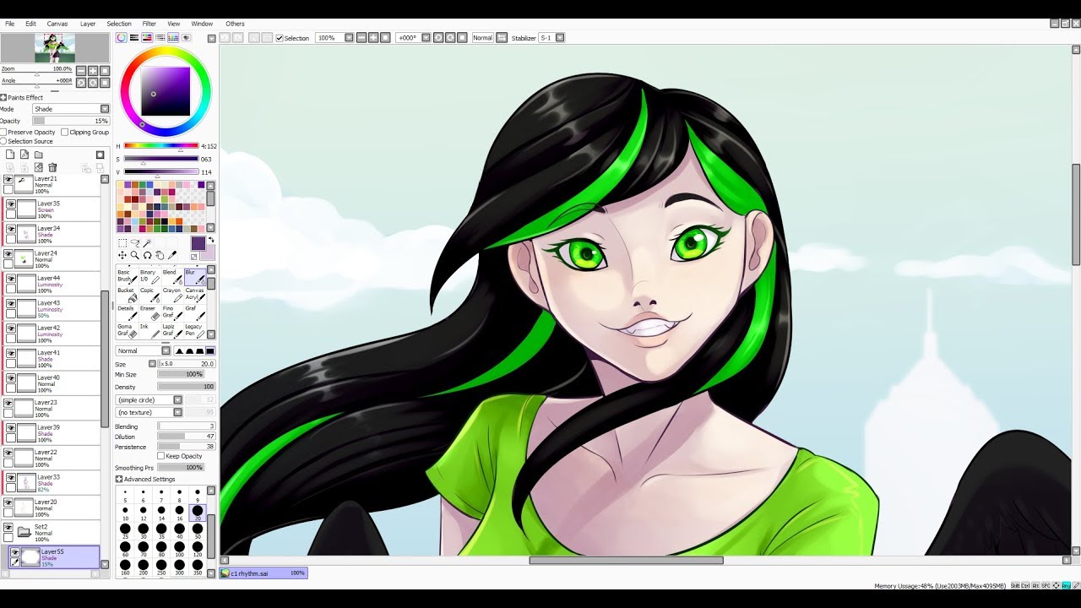Select the Bucket fill tool
Image resolution: width=1081 pixels, height=608 pixels.
pos(126,295)
